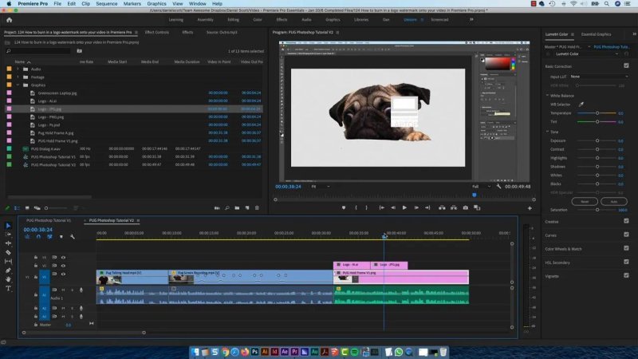Click the Temperature slider handle

click(x=597, y=113)
